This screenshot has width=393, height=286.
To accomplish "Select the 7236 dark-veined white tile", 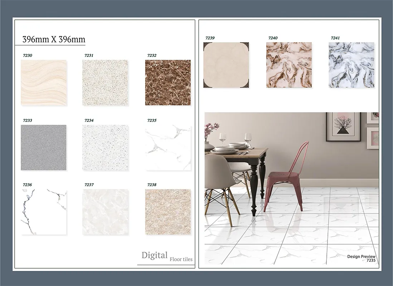I will click(x=44, y=212).
